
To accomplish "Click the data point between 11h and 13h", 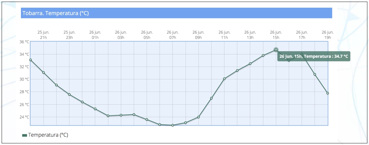I will point(237,70).
